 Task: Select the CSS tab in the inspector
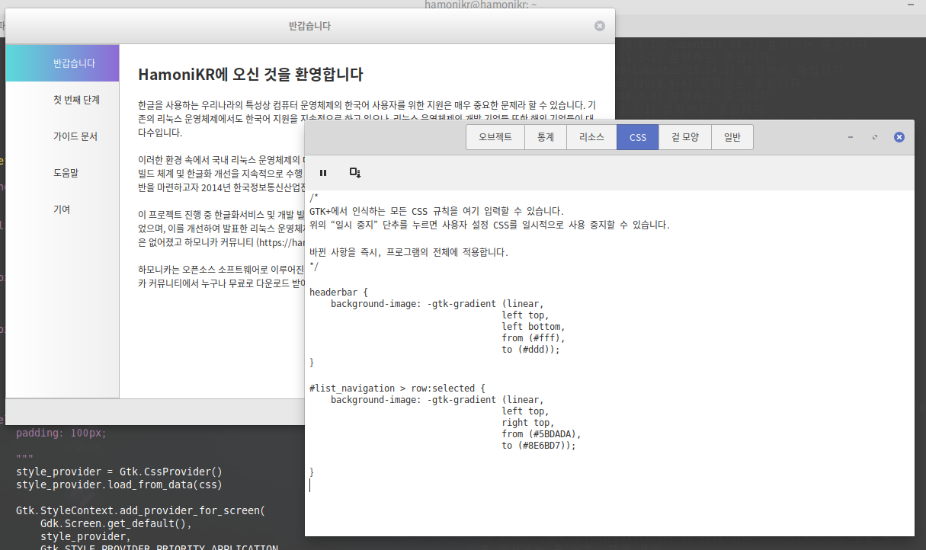tap(638, 138)
